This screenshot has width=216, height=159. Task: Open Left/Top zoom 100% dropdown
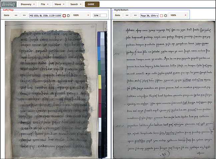click(x=81, y=15)
